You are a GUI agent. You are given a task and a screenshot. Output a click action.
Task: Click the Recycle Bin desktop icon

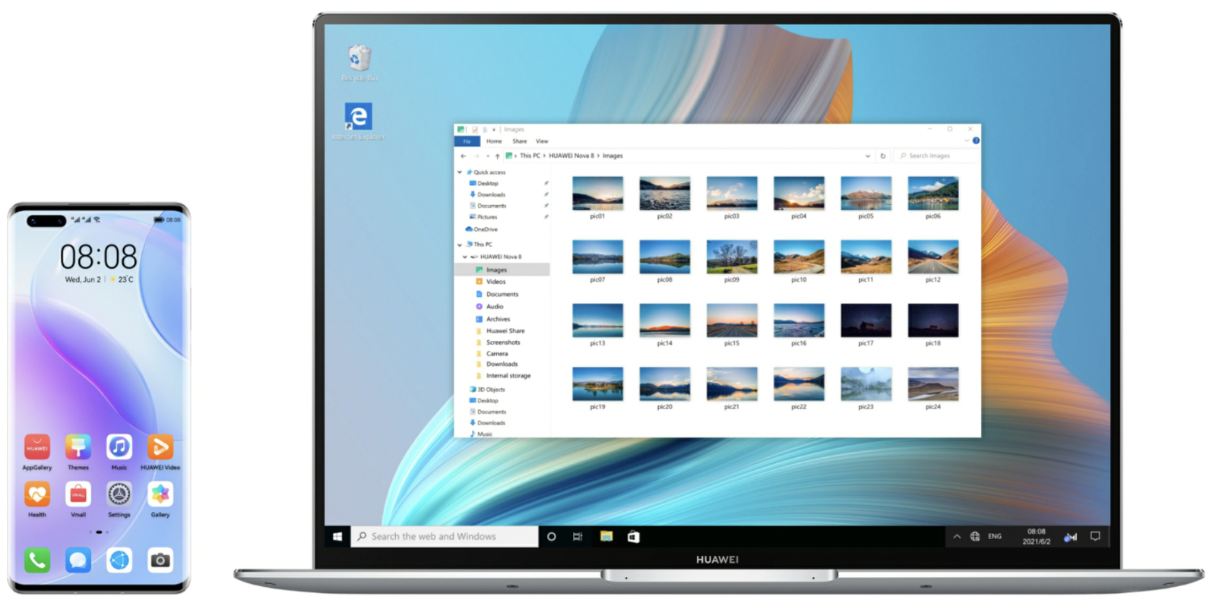point(359,59)
